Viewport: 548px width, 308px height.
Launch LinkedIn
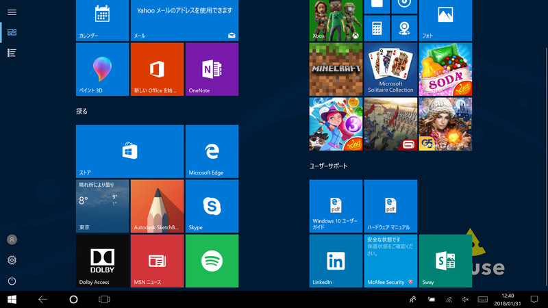click(x=336, y=261)
